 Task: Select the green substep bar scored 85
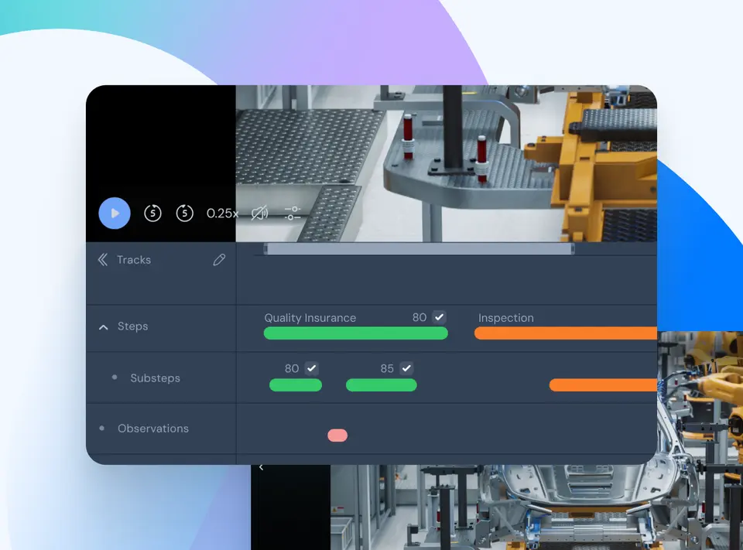382,385
